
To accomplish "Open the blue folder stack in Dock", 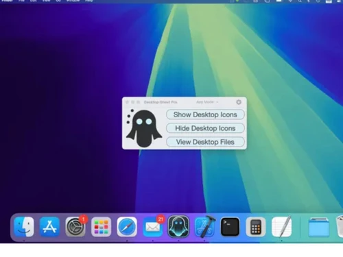I will (319, 228).
